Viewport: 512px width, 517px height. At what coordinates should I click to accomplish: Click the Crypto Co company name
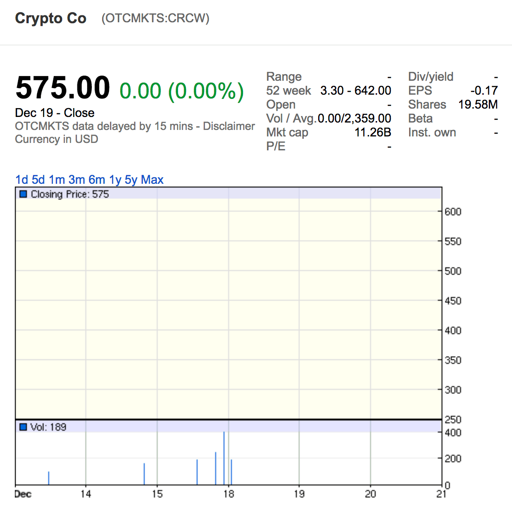51,19
